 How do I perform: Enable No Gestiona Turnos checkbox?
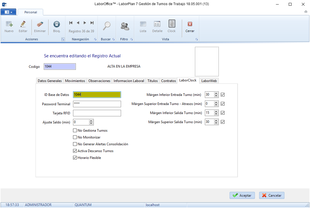75,130
